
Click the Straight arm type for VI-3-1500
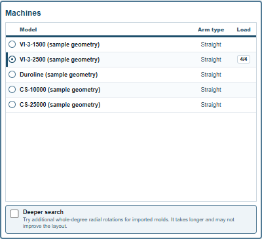tap(211, 45)
